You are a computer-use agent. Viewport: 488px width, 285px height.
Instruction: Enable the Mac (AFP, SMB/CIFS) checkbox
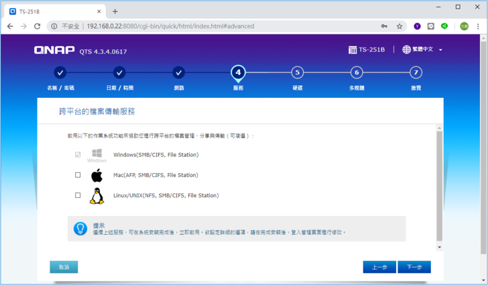click(78, 175)
